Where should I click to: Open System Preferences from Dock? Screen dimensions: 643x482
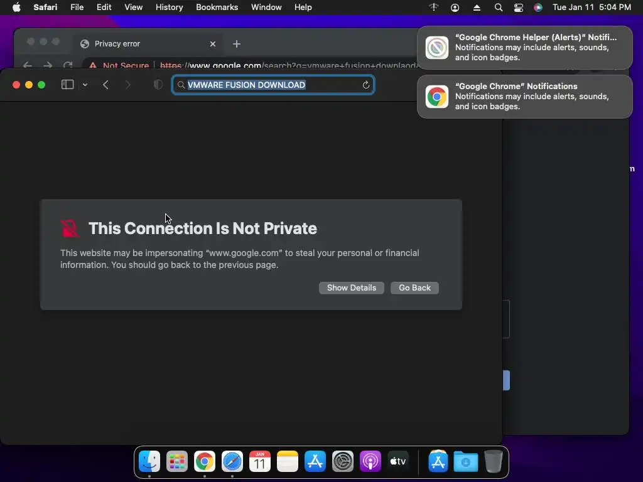point(342,461)
